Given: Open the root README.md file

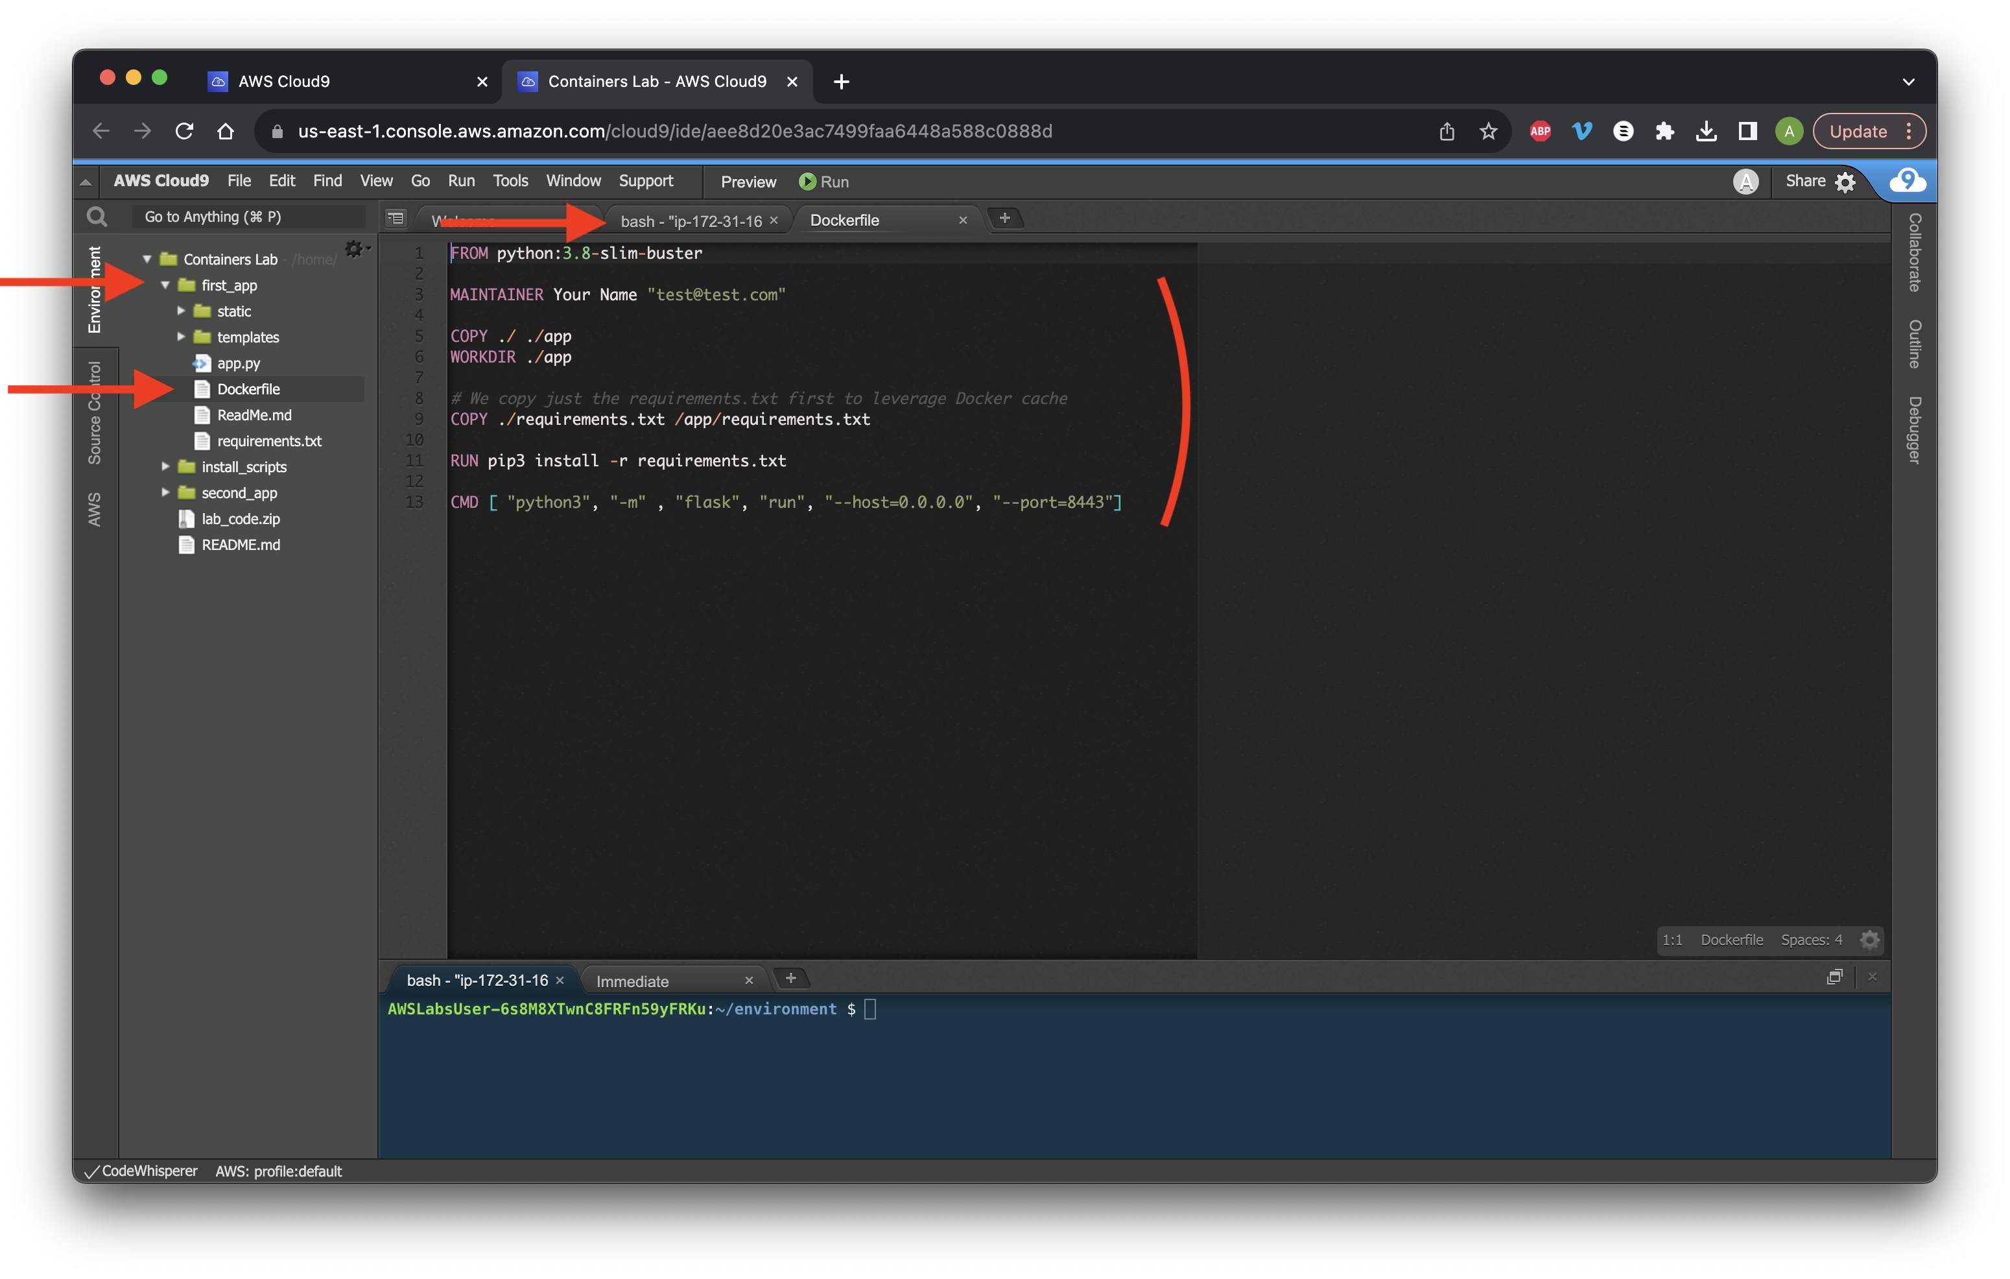Looking at the screenshot, I should [241, 544].
